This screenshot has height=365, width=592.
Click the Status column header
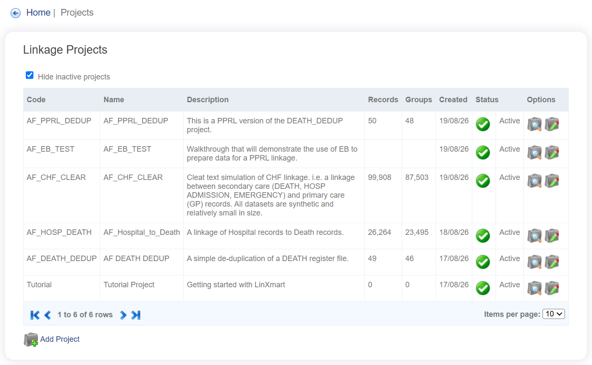[487, 100]
